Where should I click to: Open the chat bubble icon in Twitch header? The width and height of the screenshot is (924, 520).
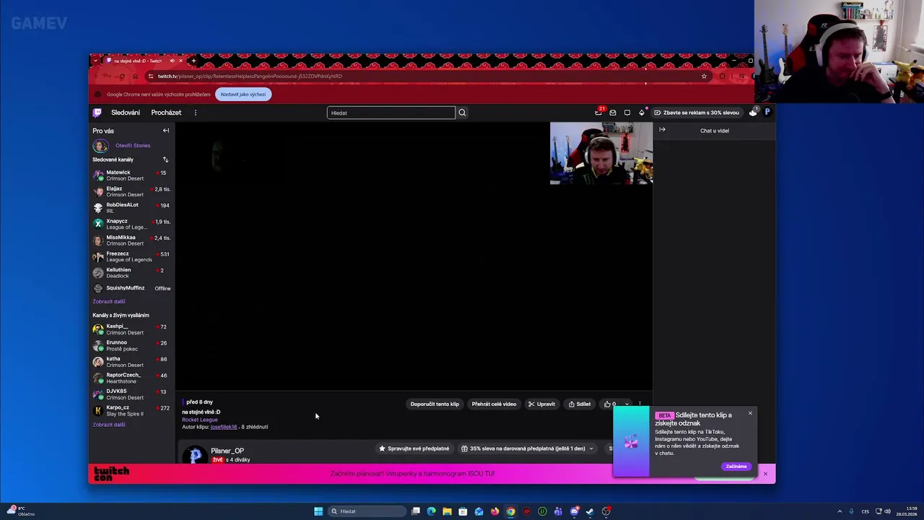(627, 113)
